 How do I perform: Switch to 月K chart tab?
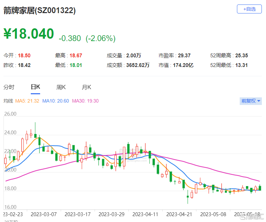tap(86, 87)
